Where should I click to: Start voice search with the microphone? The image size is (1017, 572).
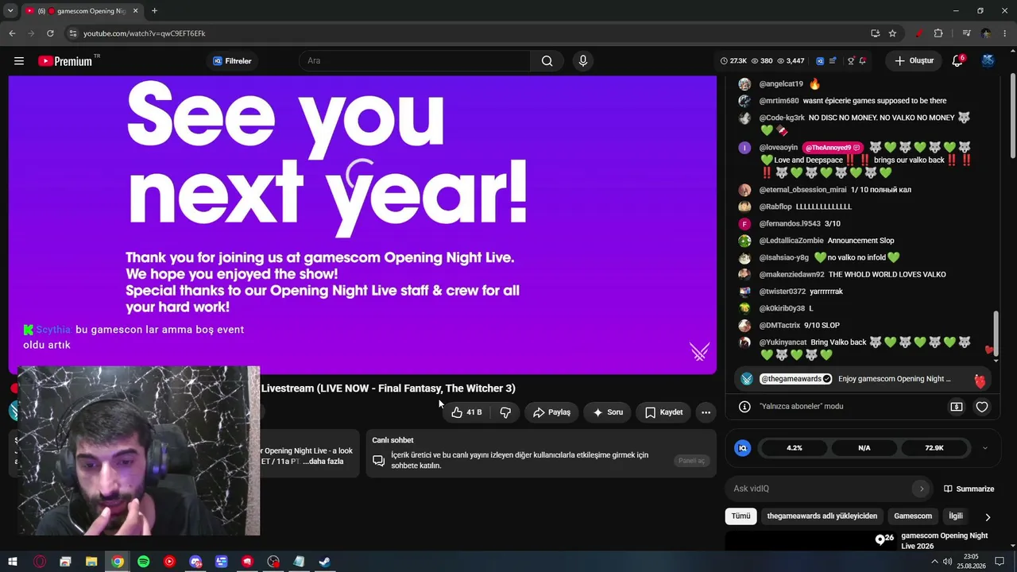pyautogui.click(x=583, y=61)
